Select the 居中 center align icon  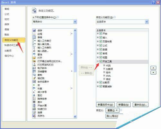[x=34, y=102]
